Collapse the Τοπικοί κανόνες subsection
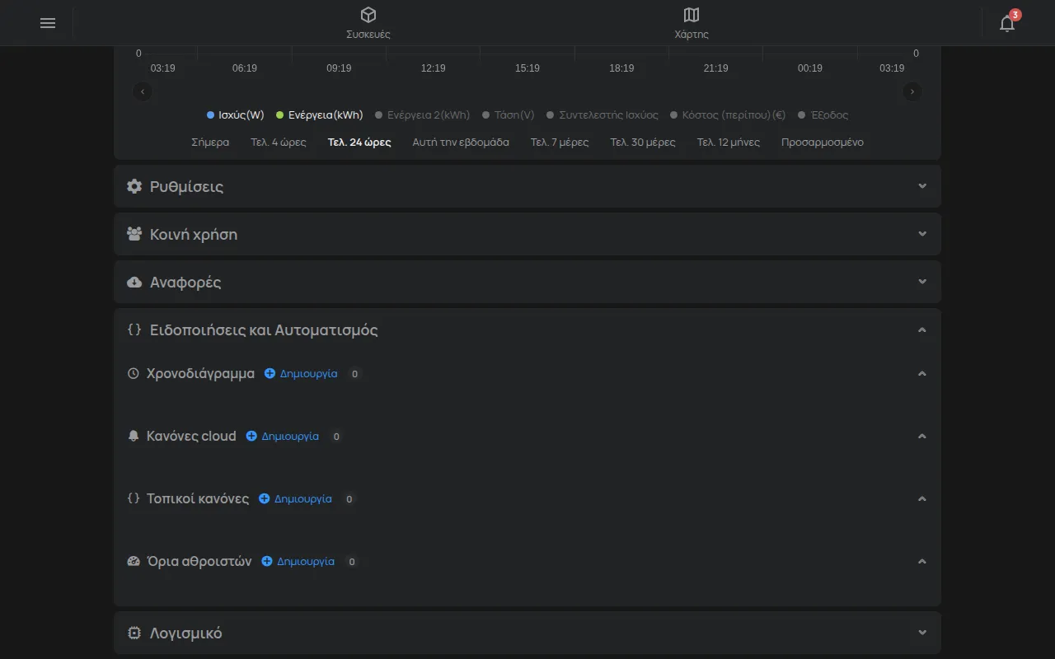The image size is (1055, 659). [922, 498]
